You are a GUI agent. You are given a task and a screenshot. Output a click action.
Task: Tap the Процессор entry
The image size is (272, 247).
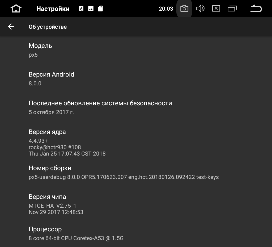click(136, 233)
